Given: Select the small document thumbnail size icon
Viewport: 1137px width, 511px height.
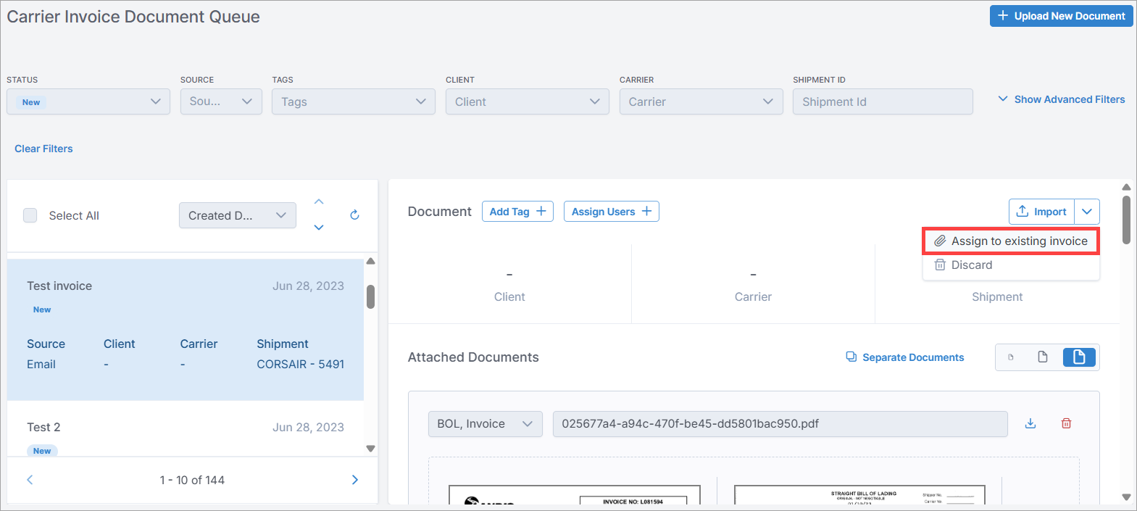Looking at the screenshot, I should point(1011,357).
